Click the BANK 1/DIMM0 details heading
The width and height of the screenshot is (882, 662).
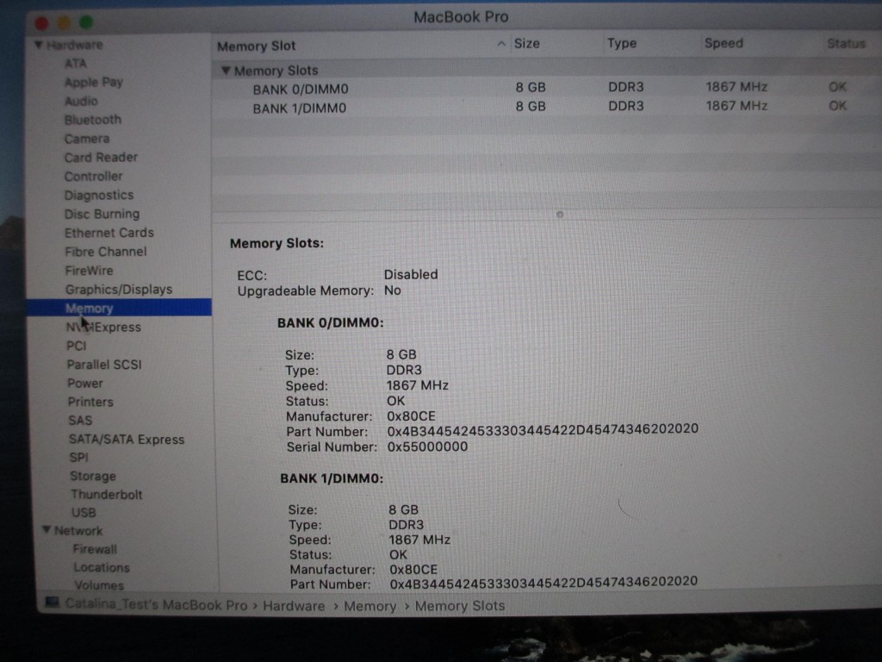click(332, 478)
